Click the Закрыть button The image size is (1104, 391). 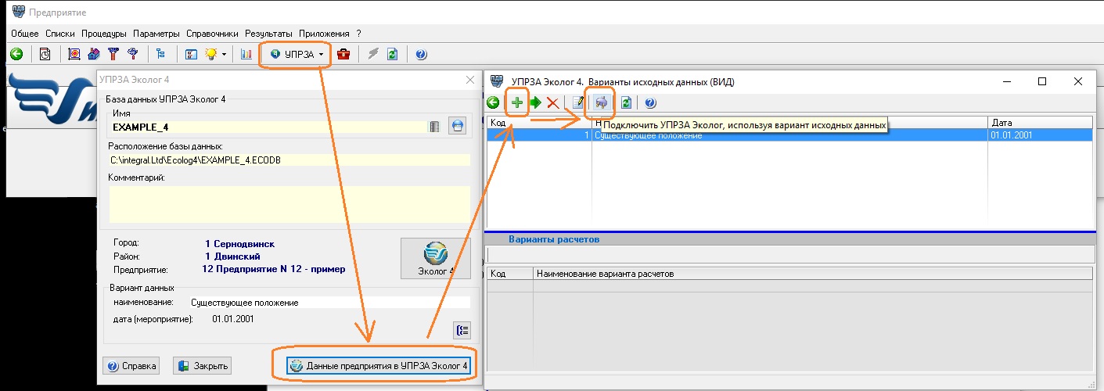pos(202,366)
